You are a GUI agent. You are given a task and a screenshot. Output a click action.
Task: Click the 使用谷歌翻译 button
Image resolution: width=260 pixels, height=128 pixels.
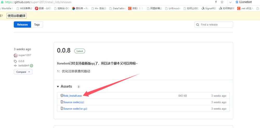[16, 16]
